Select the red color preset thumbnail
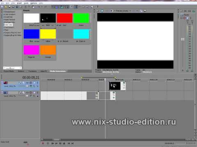The width and height of the screenshot is (197, 147). 64,18
